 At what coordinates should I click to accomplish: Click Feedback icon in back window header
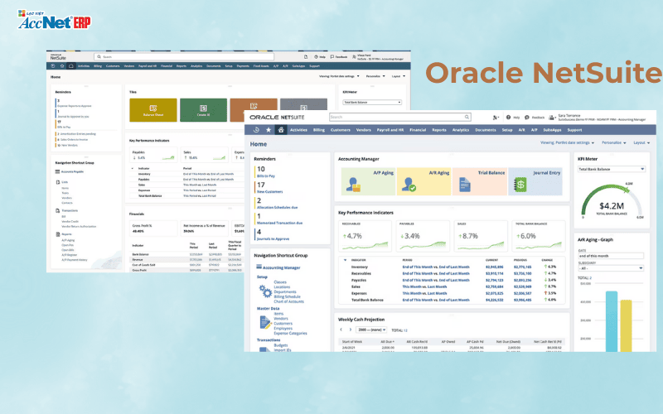[332, 56]
